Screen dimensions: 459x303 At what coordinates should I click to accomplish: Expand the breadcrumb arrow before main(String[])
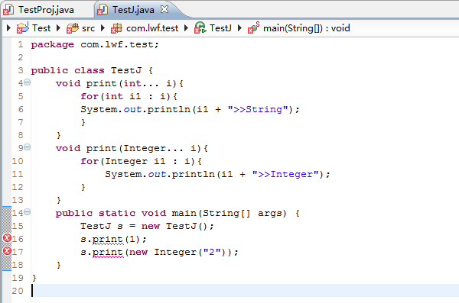click(239, 28)
